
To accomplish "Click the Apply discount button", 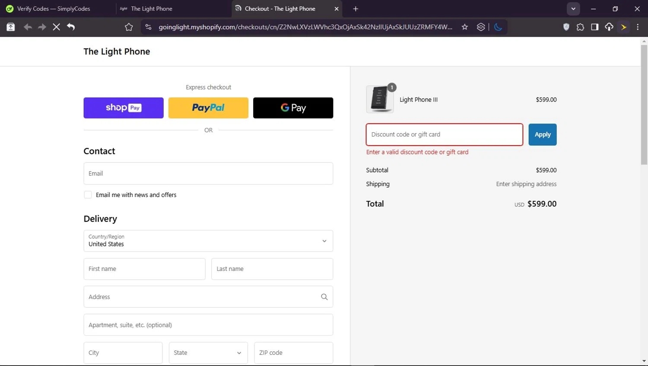I will [x=543, y=134].
